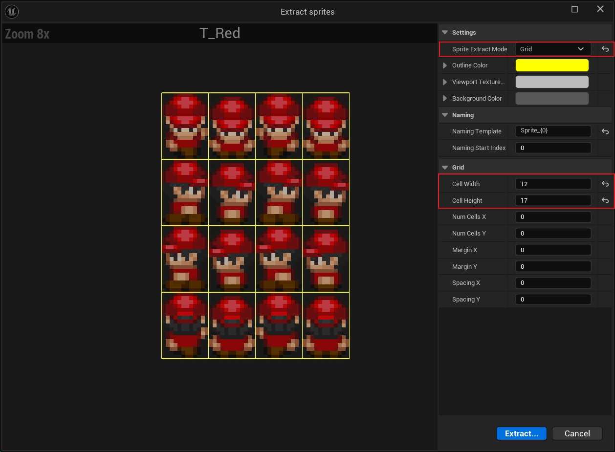Reset Sprite Extract Mode to default
615x452 pixels.
click(605, 49)
